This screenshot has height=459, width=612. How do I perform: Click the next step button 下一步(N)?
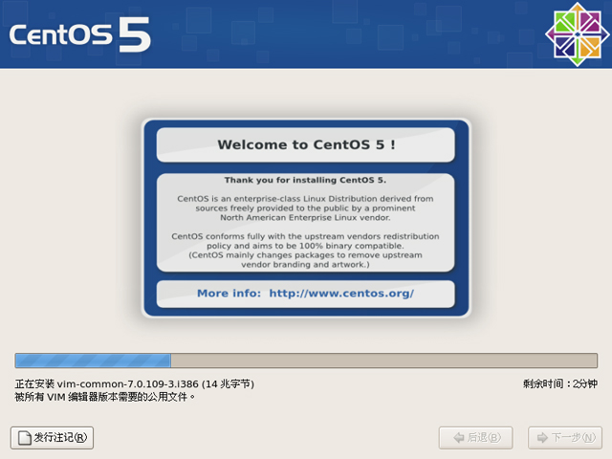tap(565, 438)
